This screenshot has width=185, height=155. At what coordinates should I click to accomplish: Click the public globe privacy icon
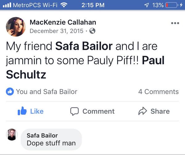(x=92, y=31)
